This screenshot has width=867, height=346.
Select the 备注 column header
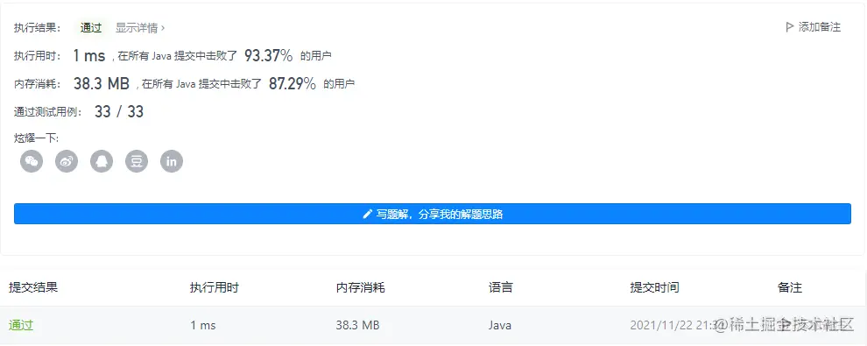790,287
